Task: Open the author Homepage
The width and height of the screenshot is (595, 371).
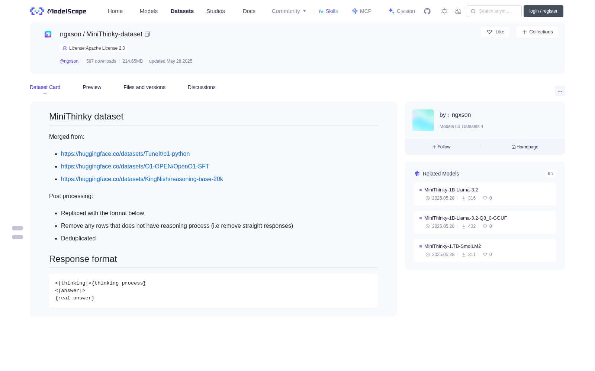Action: pos(525,147)
